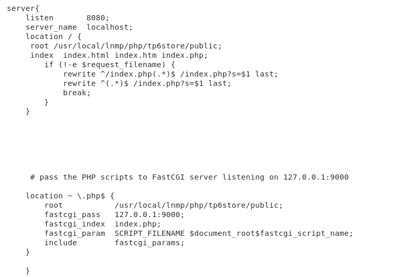Click "127.0.0.1:9000;" after fastcgi_pass
The image size is (415, 277).
149,215
